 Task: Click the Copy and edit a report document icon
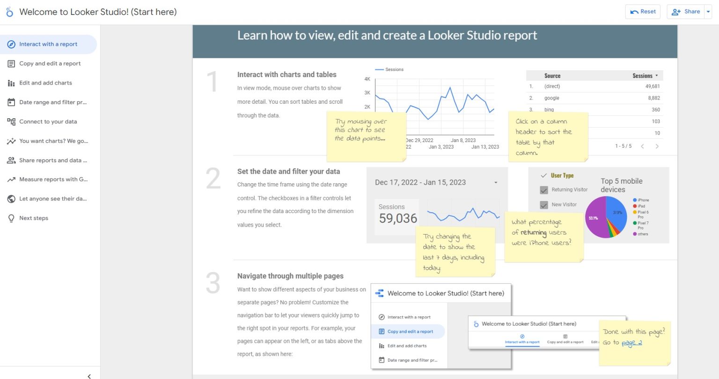click(11, 64)
